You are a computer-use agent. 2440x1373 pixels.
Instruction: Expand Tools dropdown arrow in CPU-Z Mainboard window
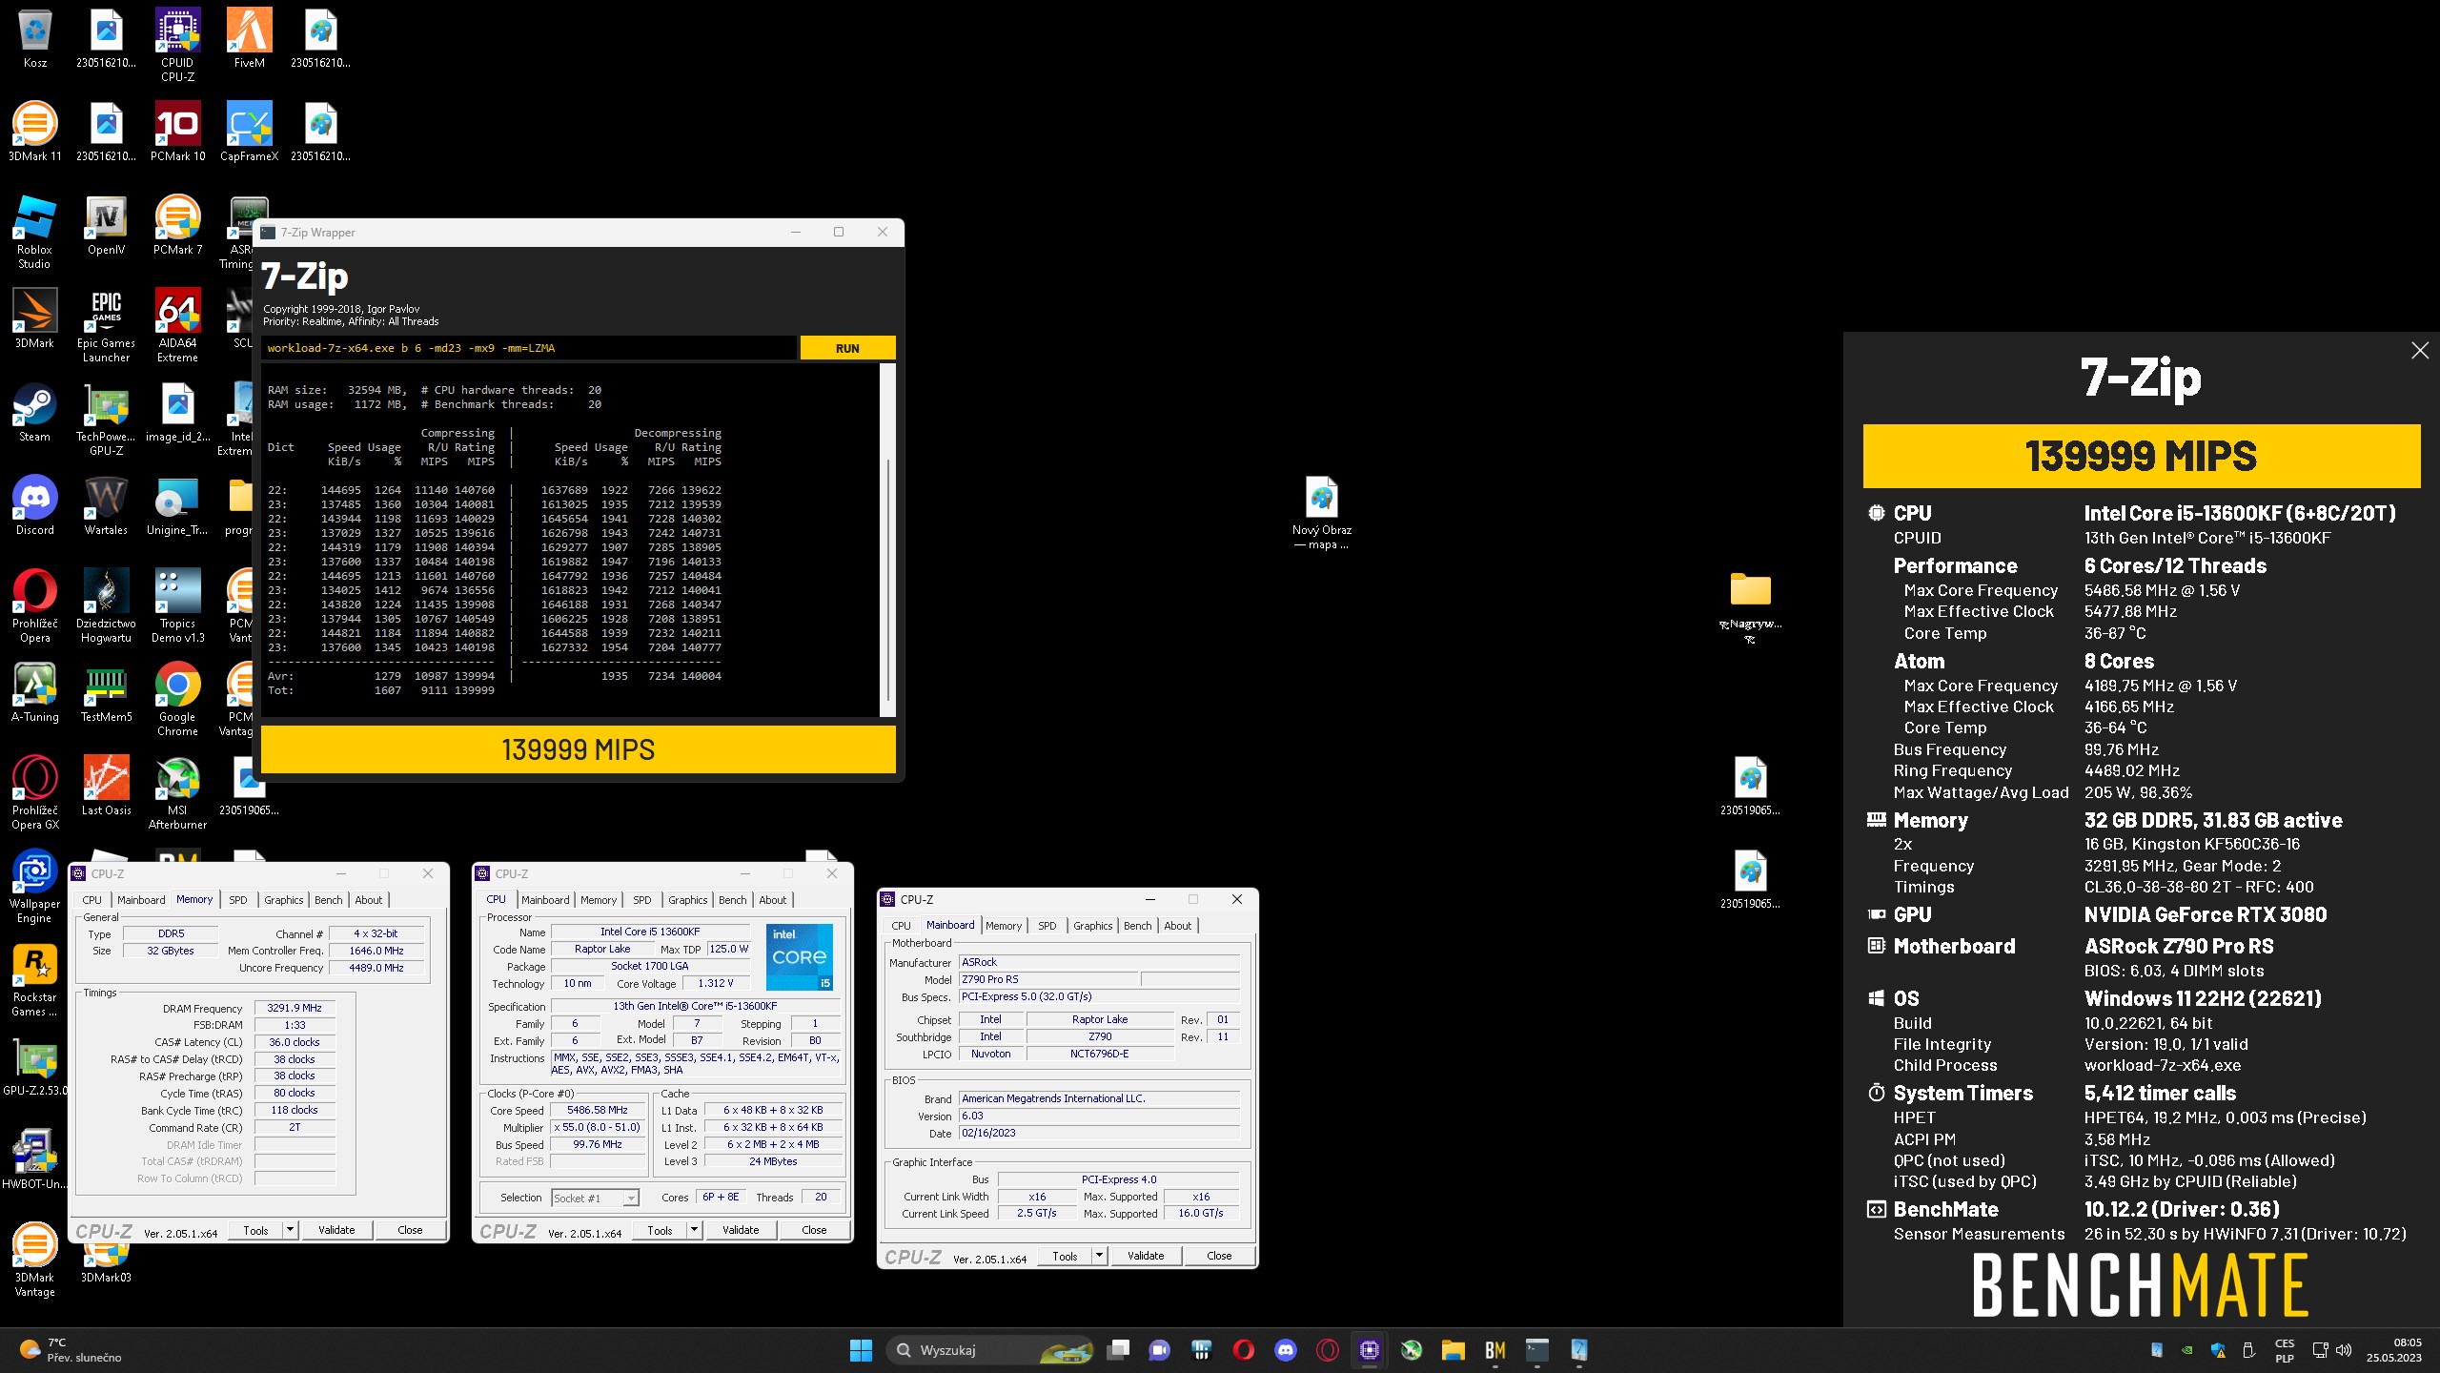coord(1099,1256)
